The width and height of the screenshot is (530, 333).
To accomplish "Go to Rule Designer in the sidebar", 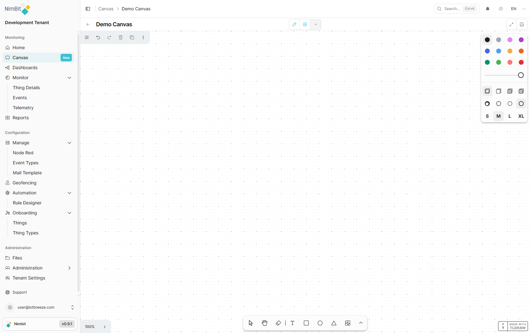I will point(27,203).
